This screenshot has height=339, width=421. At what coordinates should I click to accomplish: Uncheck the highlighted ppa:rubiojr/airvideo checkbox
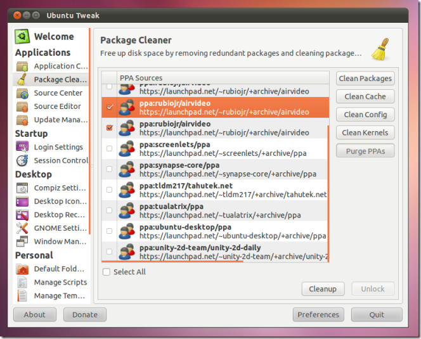(x=109, y=107)
